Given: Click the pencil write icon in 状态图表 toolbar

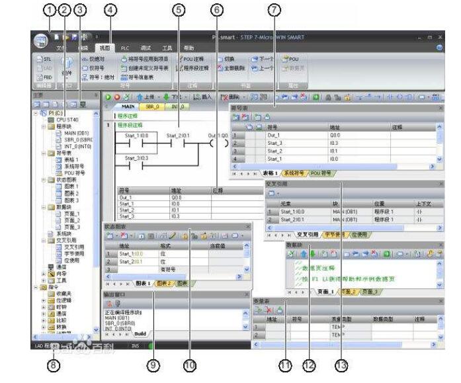Looking at the screenshot, I should (173, 235).
